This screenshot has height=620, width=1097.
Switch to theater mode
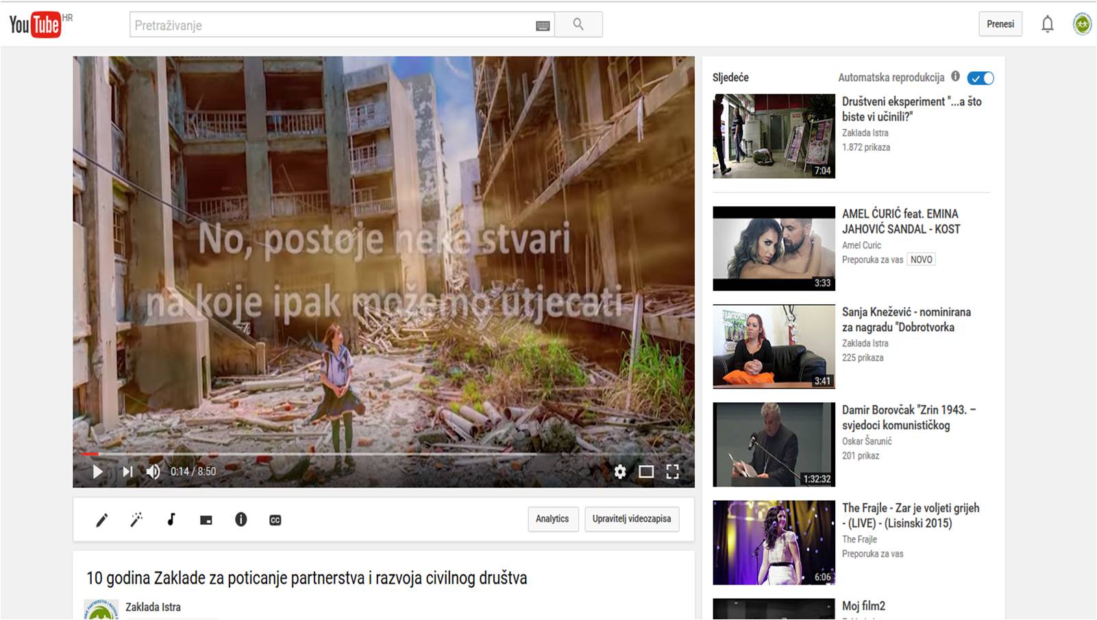coord(646,472)
